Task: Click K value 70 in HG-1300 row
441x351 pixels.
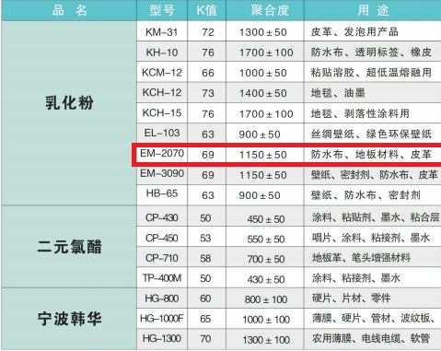Action: tap(205, 339)
